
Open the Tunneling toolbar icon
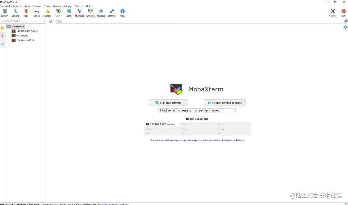pyautogui.click(x=90, y=13)
